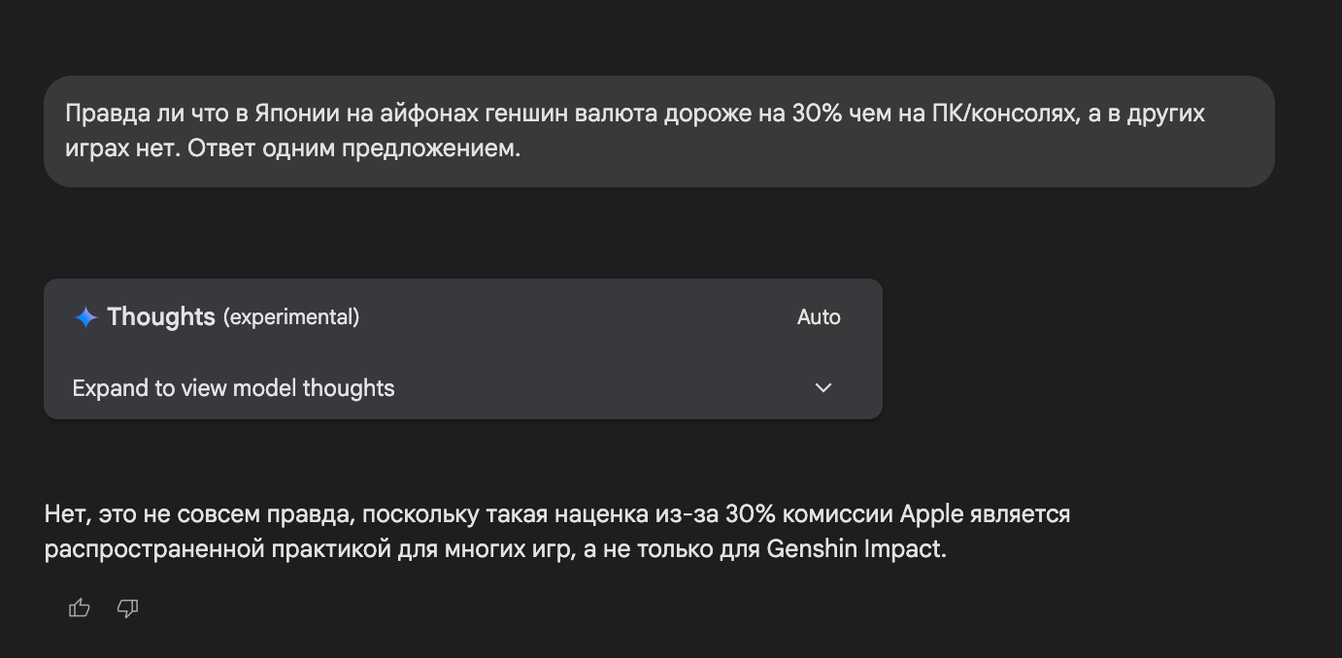Click the word 'Apple' in the response
The width and height of the screenshot is (1342, 658).
click(x=931, y=513)
